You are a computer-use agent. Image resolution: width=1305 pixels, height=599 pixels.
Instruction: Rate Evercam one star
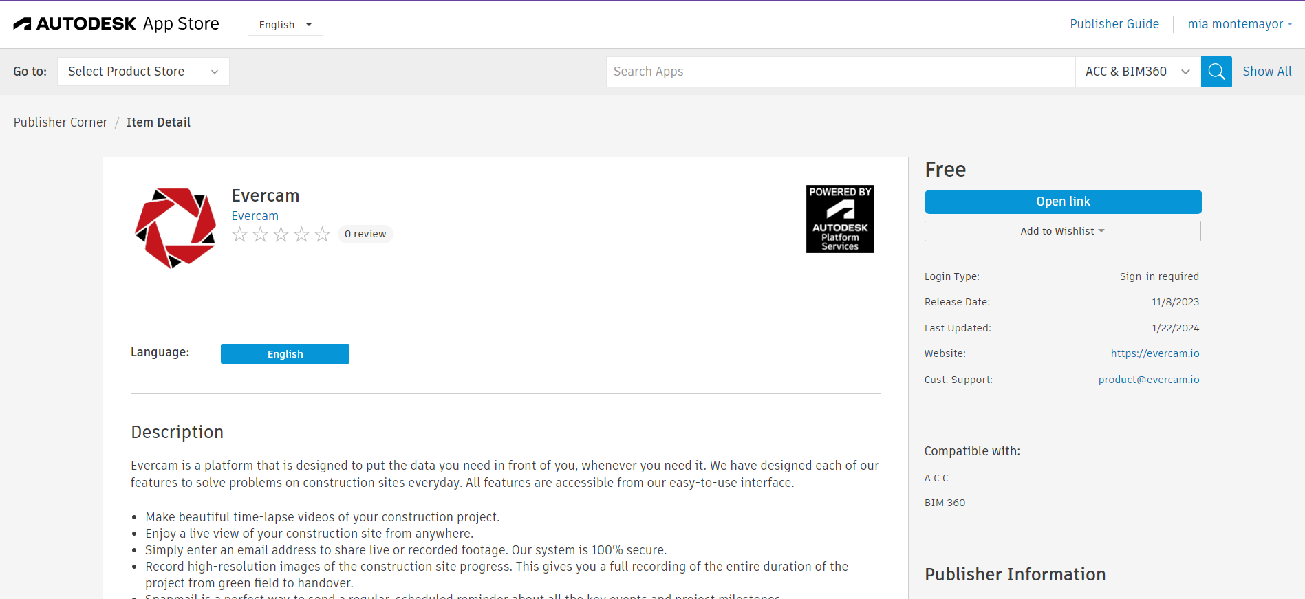click(239, 235)
